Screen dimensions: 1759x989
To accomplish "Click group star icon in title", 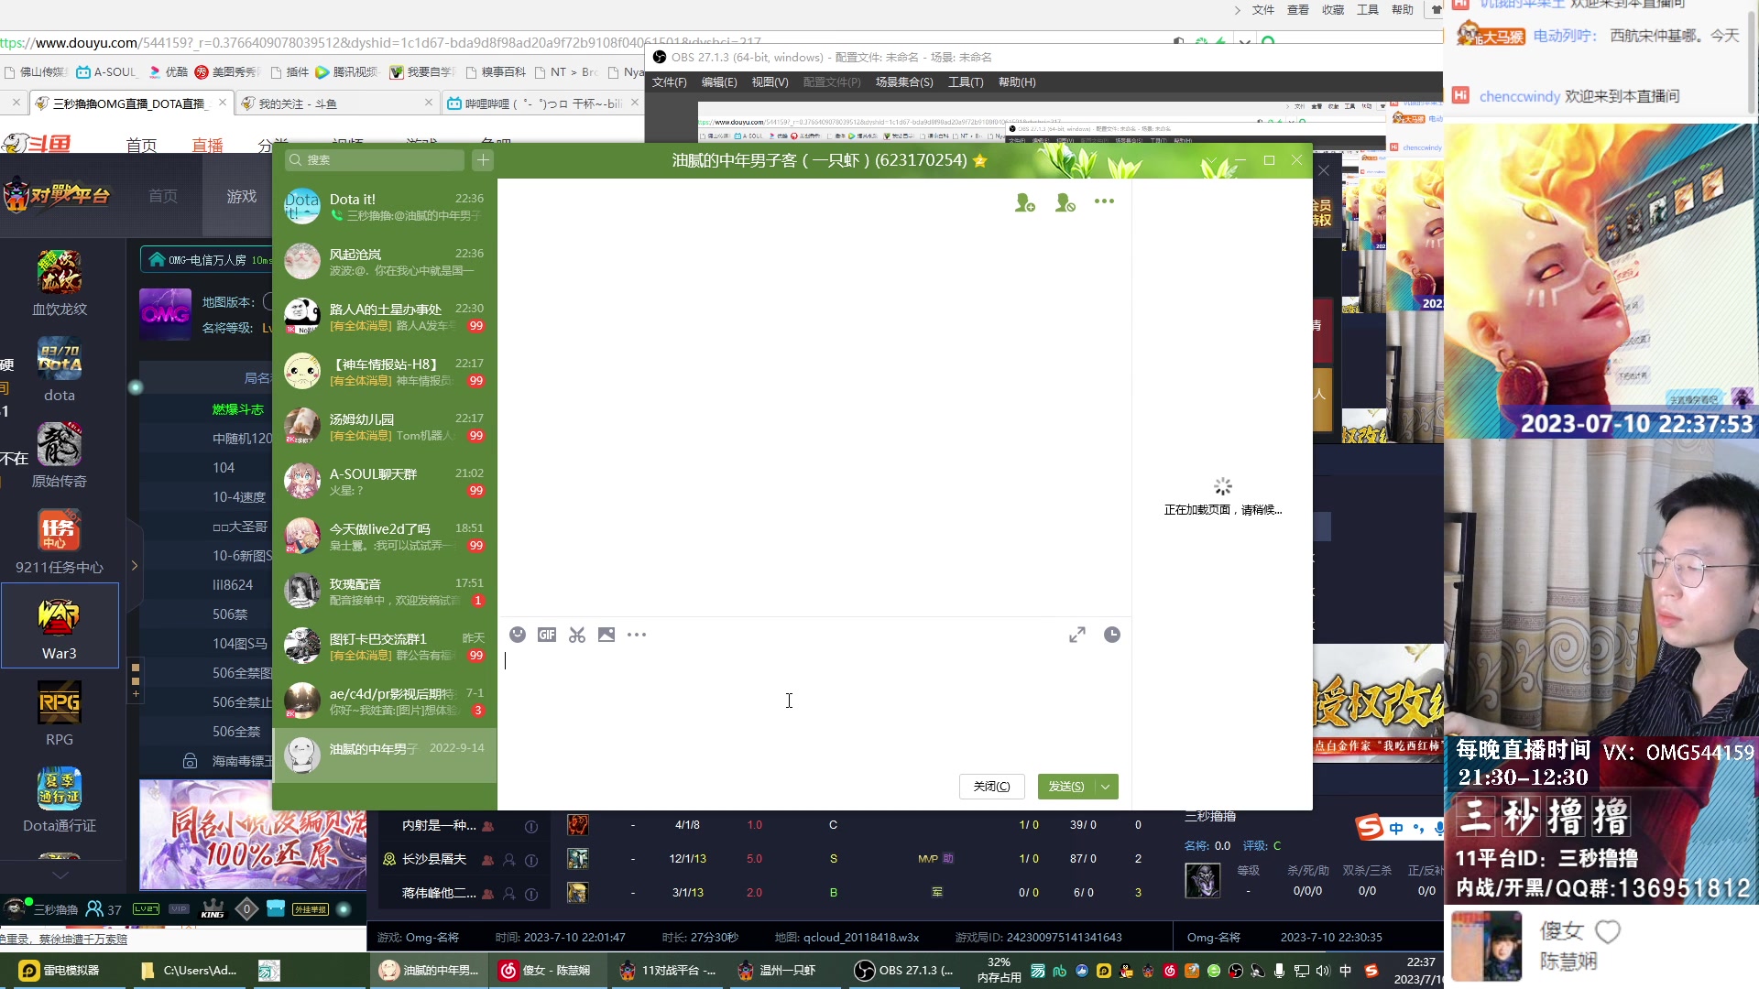I will pos(980,160).
